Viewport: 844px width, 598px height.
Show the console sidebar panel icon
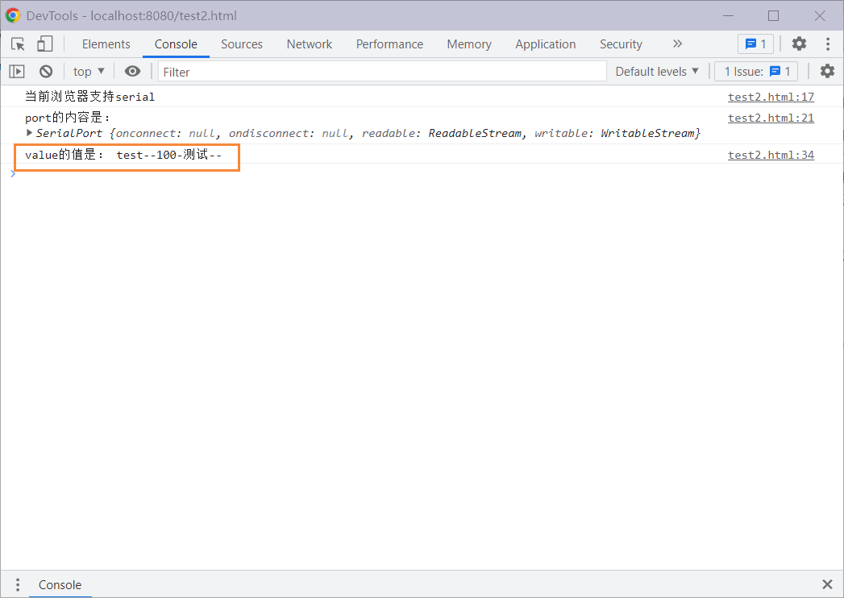17,71
